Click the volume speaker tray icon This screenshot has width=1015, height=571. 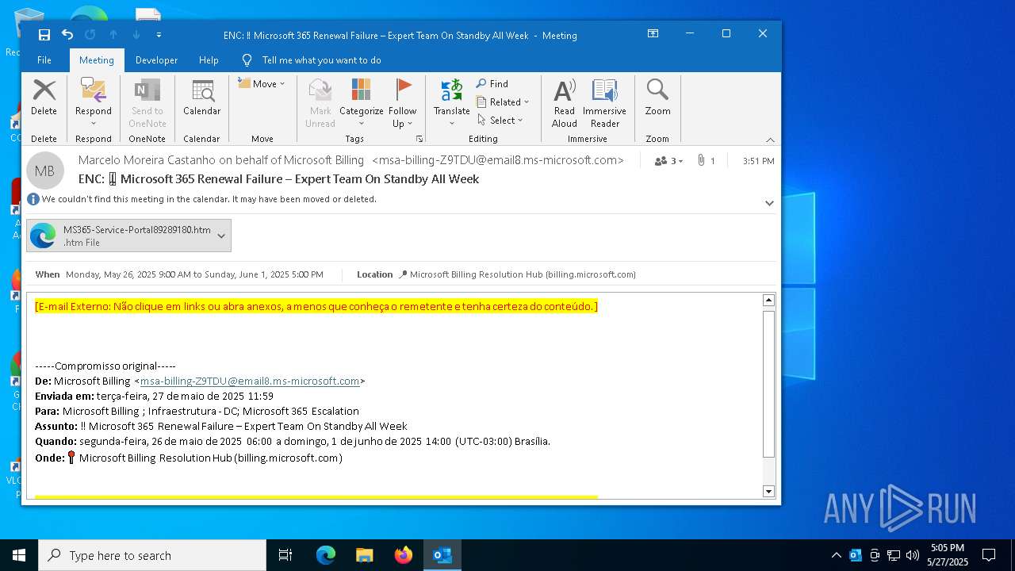tap(913, 555)
